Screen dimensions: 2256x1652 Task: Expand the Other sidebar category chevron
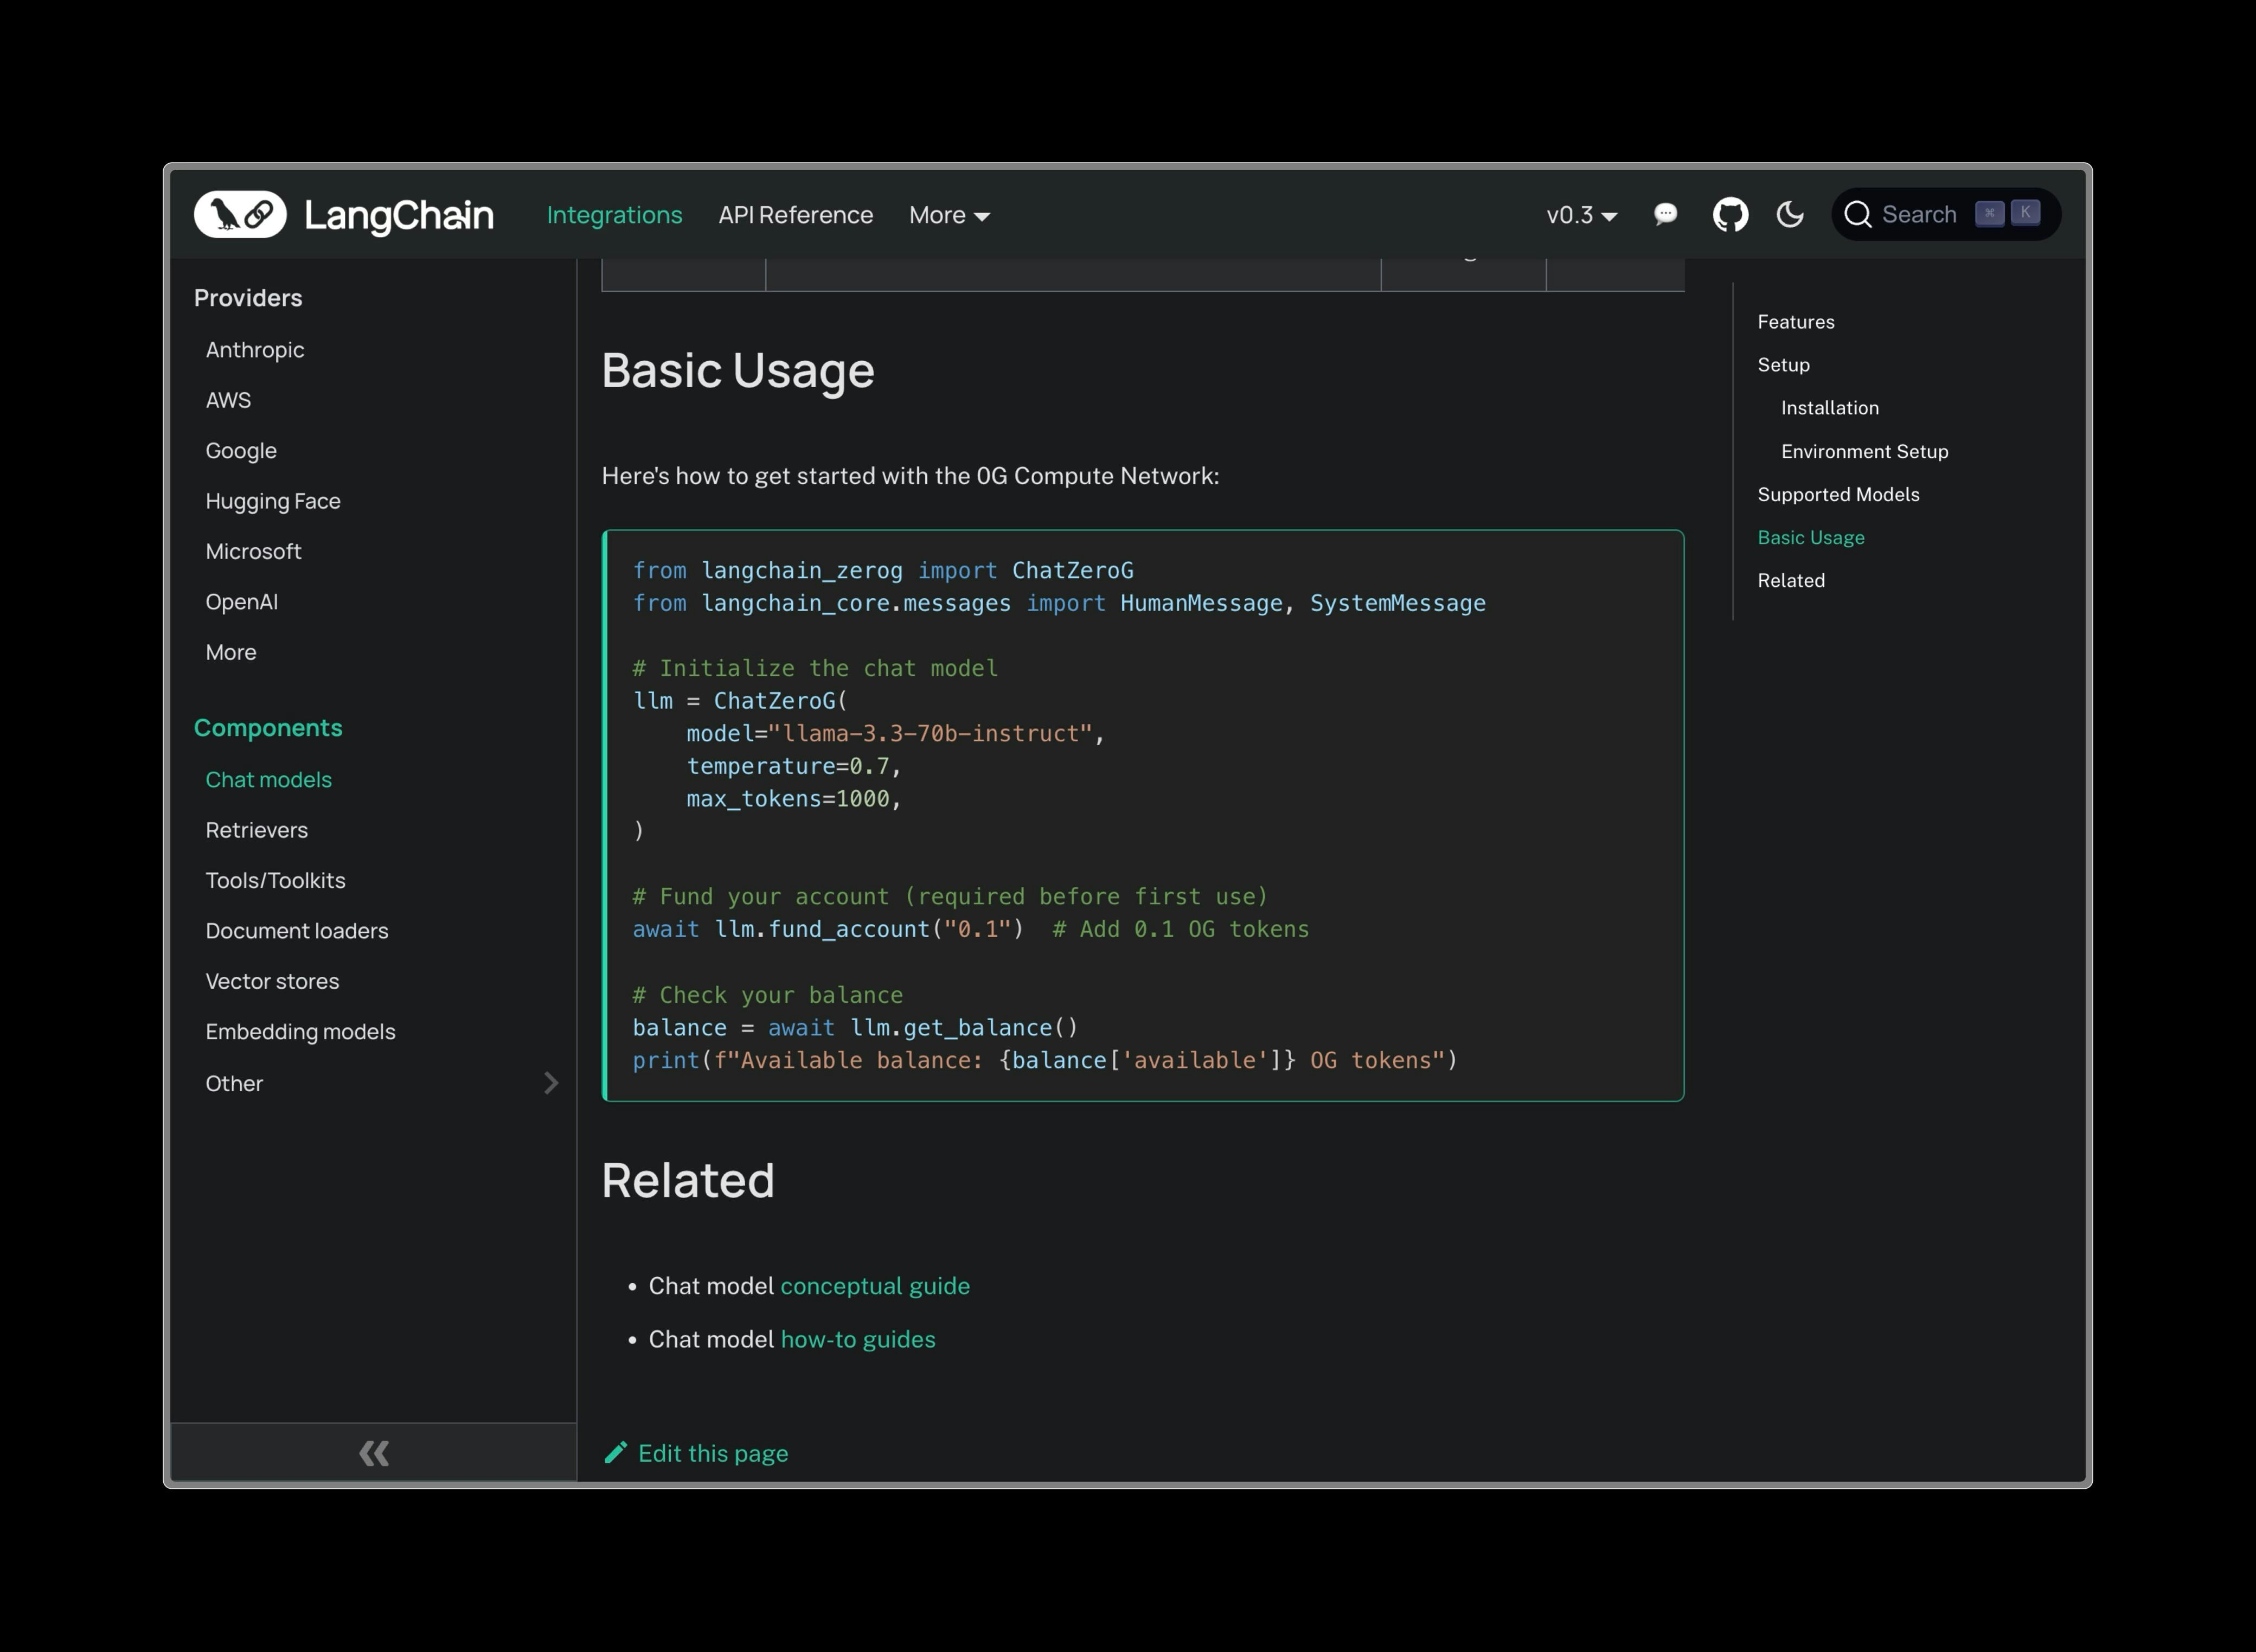pos(551,1083)
